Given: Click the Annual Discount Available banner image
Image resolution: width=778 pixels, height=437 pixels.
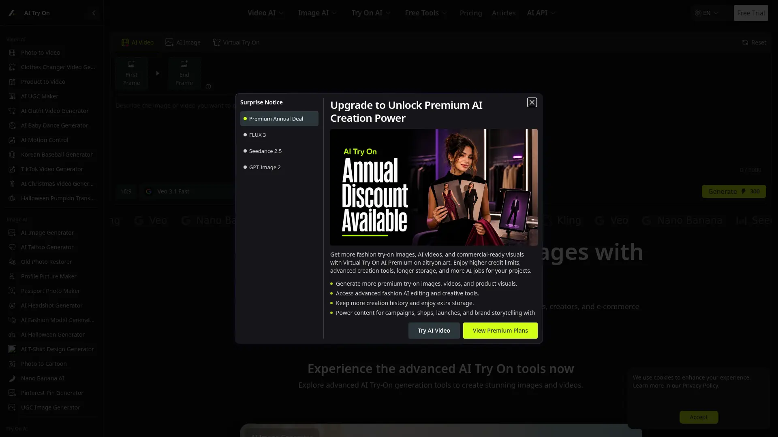Looking at the screenshot, I should (434, 187).
